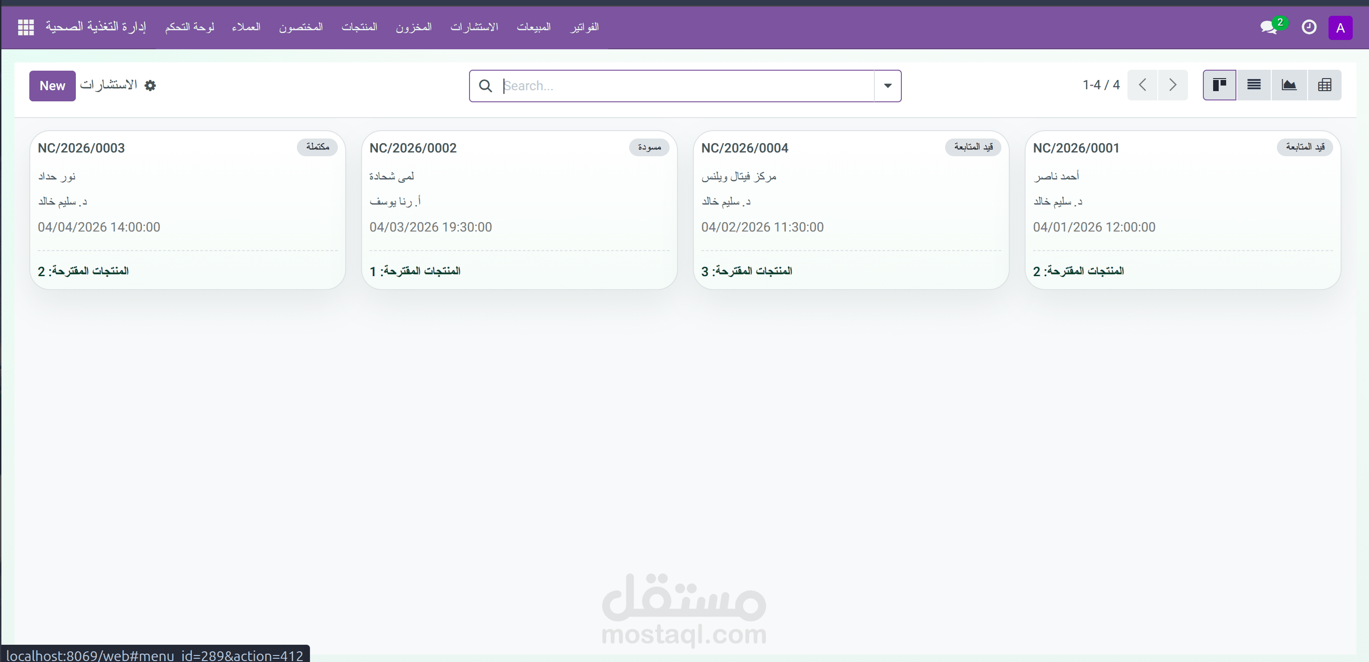Click the user avatar A
The image size is (1369, 662).
tap(1340, 27)
